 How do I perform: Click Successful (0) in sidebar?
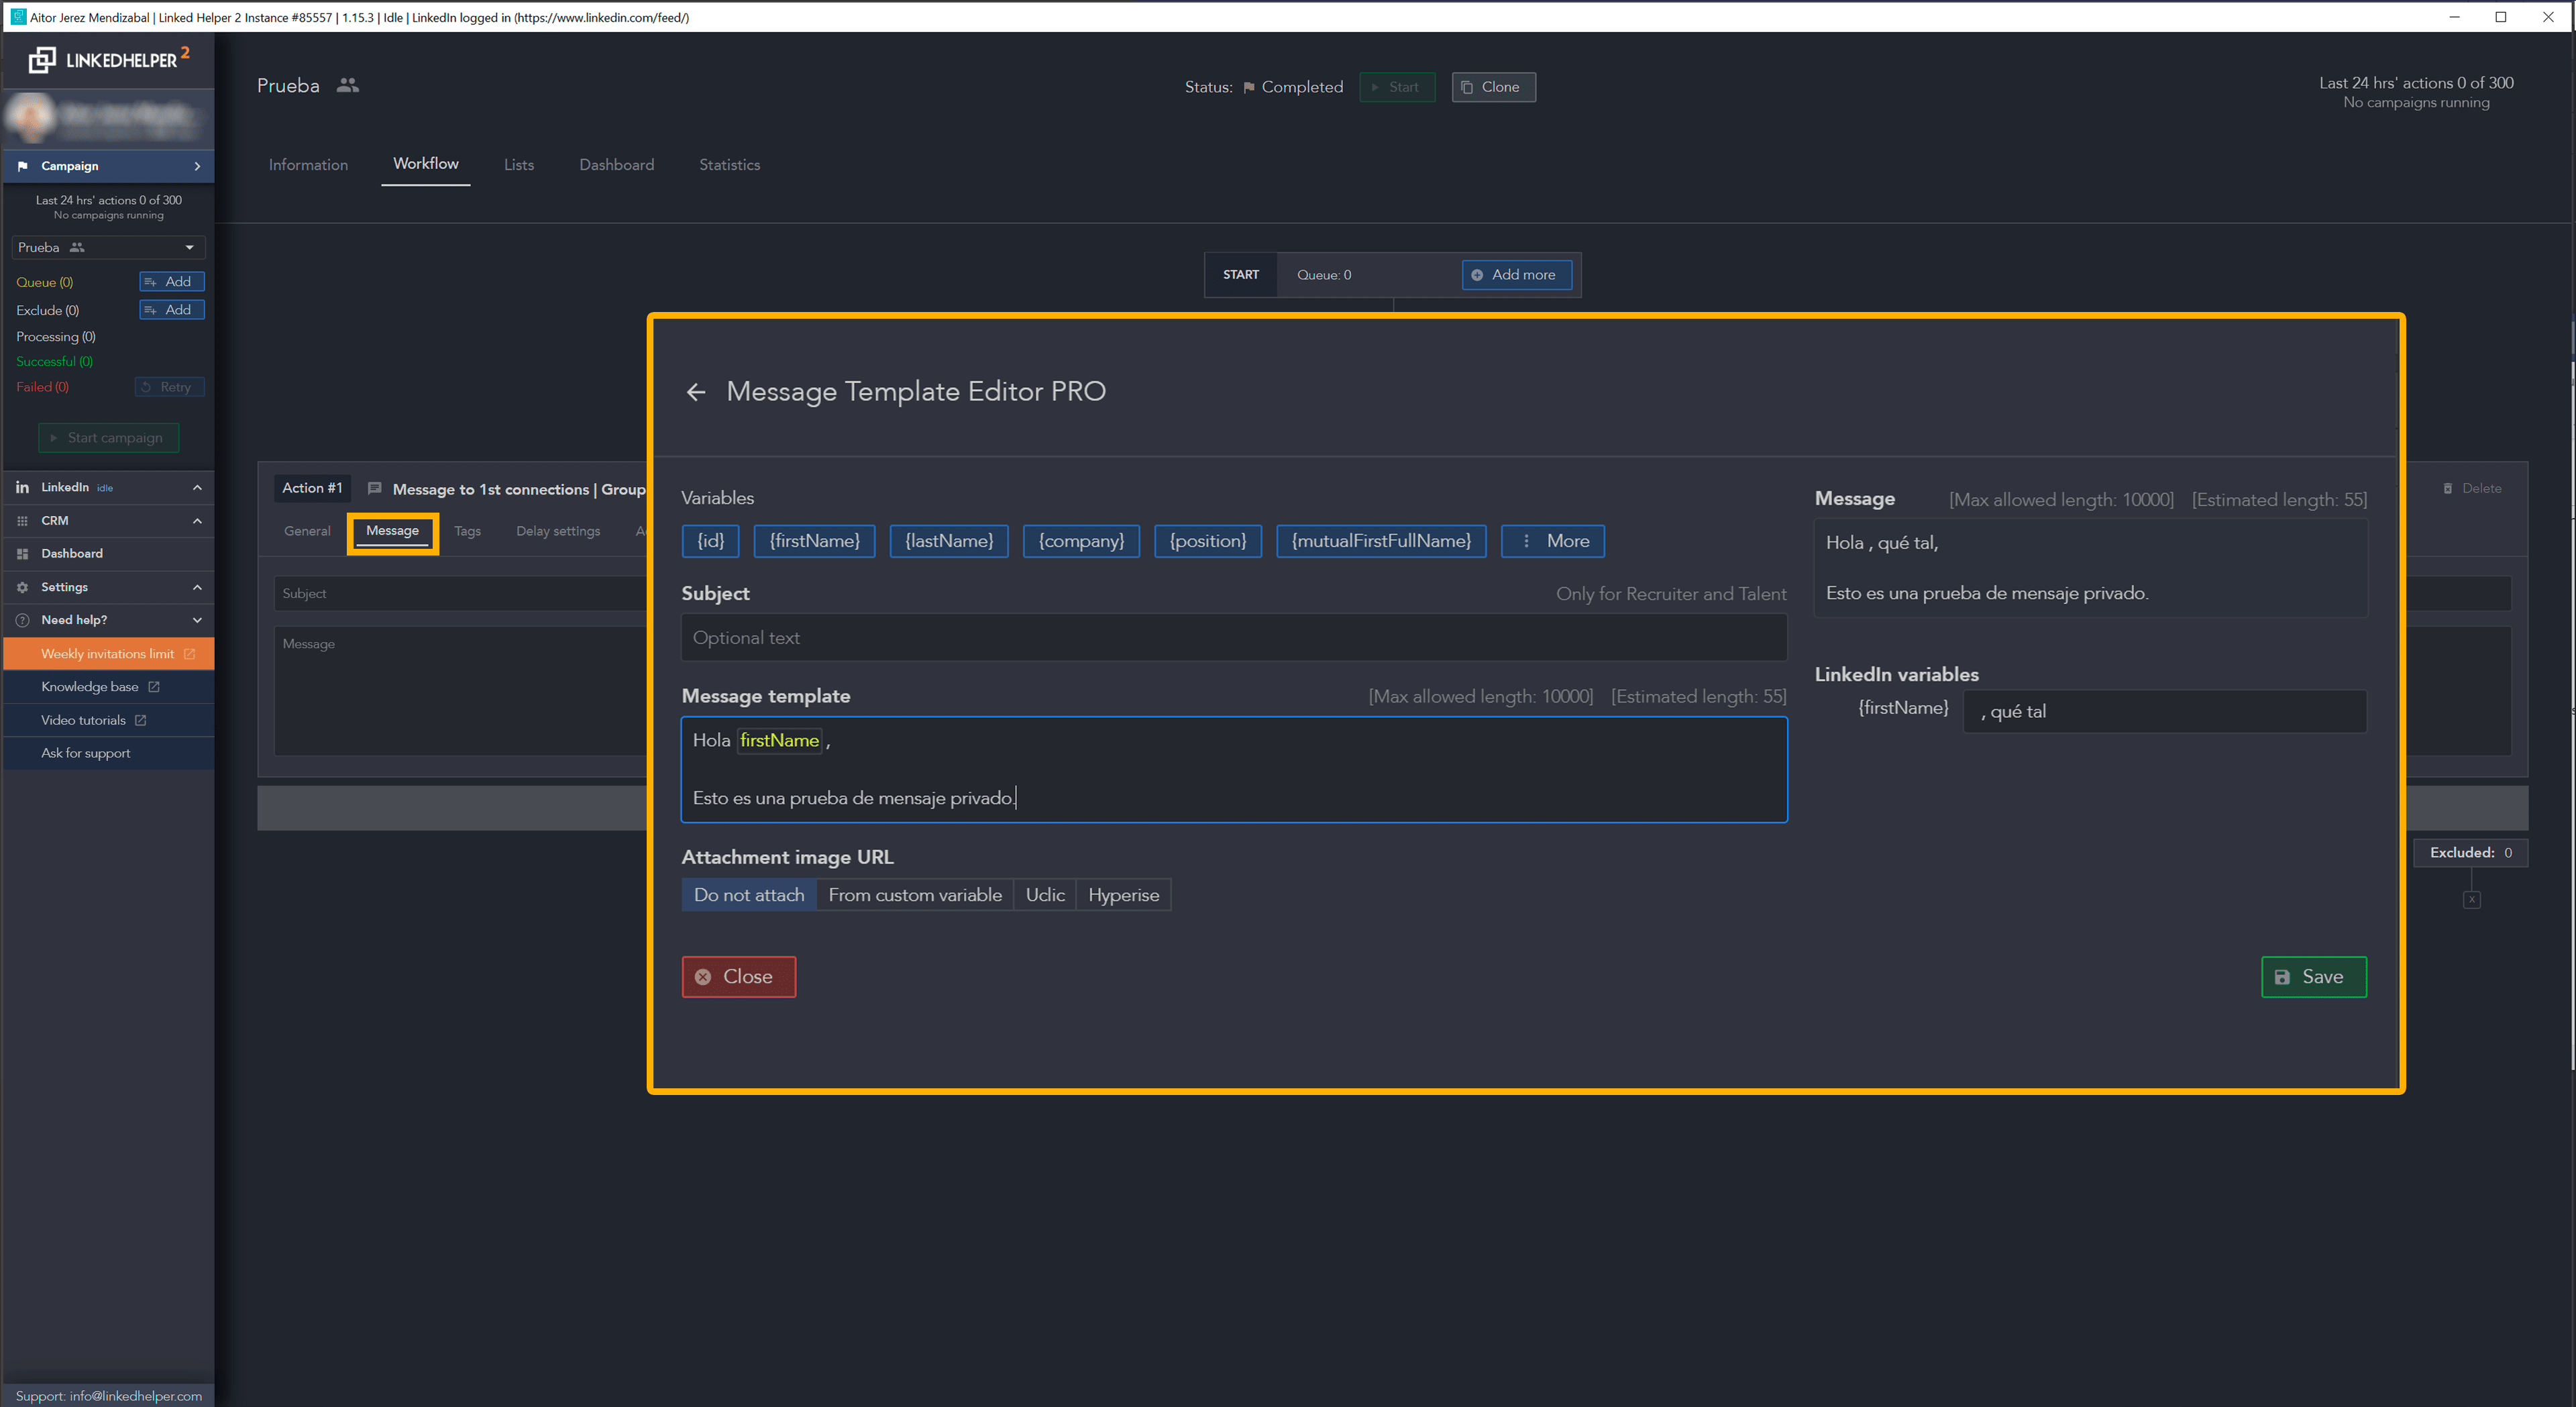(x=54, y=361)
